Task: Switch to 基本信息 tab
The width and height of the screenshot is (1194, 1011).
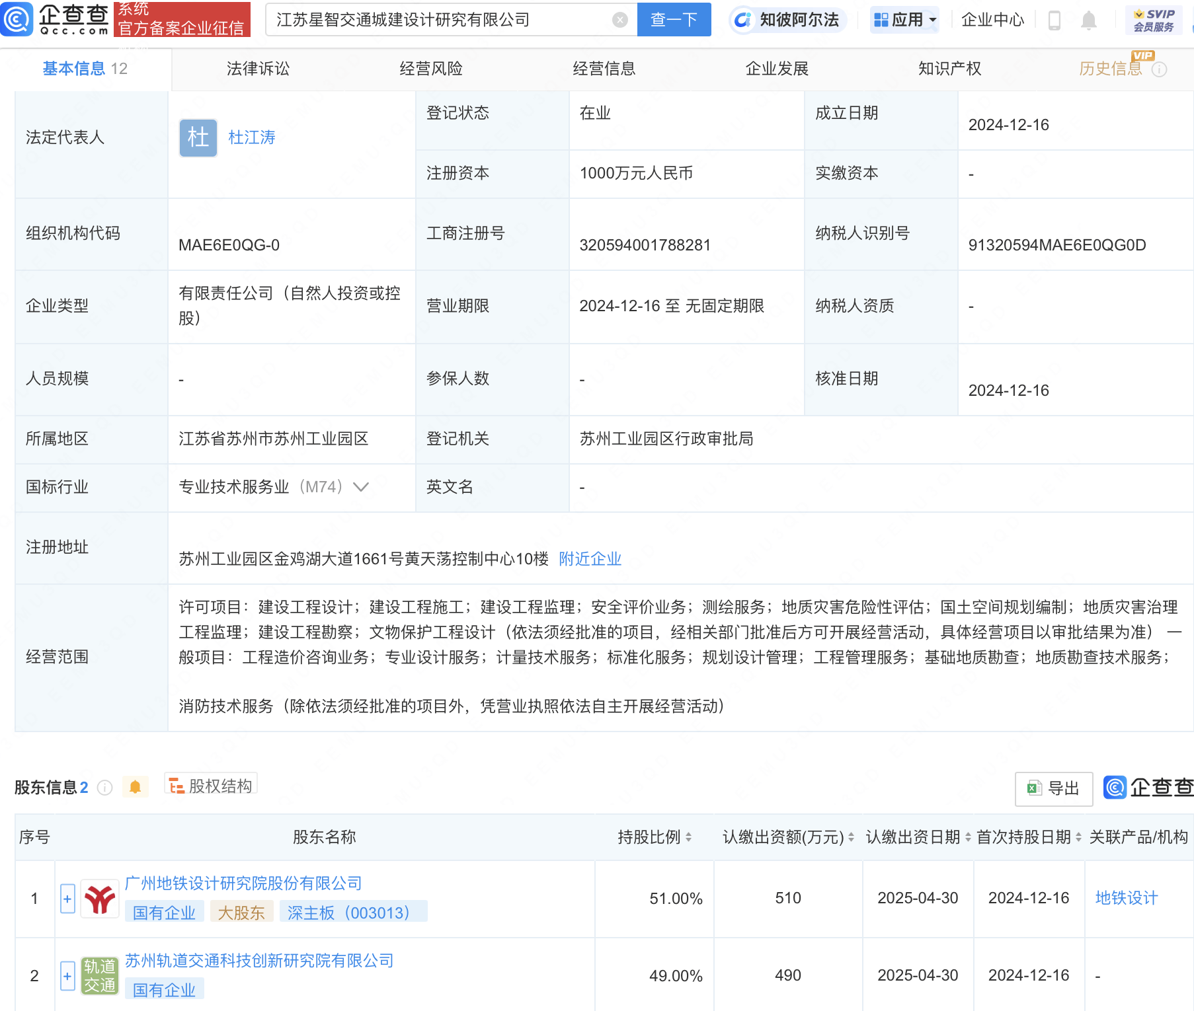Action: pos(85,69)
